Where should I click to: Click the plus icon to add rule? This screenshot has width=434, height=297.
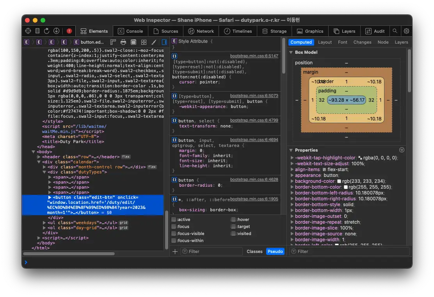coord(175,251)
